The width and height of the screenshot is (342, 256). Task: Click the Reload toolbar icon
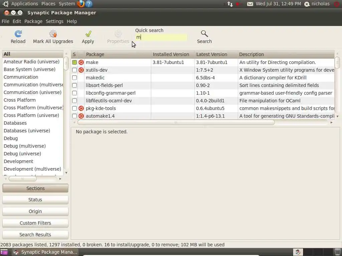[x=18, y=34]
